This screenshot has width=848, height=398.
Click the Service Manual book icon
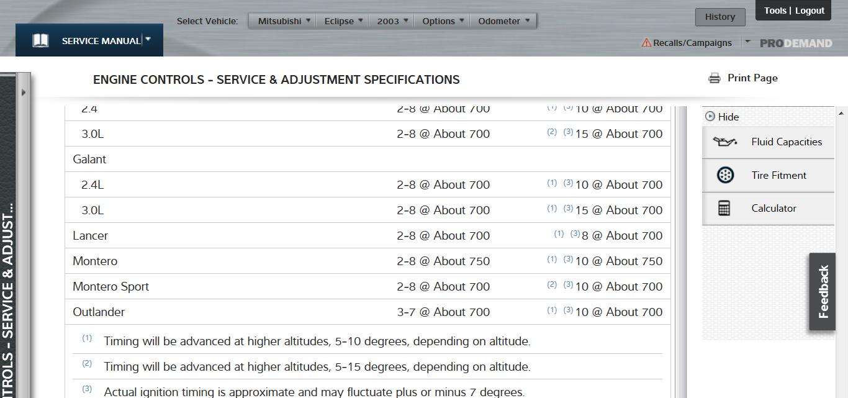coord(40,41)
